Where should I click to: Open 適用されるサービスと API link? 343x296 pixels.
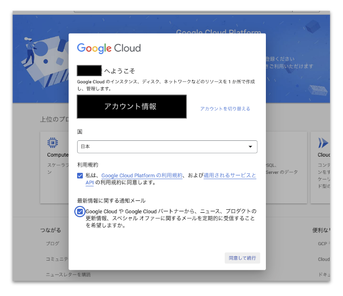229,175
